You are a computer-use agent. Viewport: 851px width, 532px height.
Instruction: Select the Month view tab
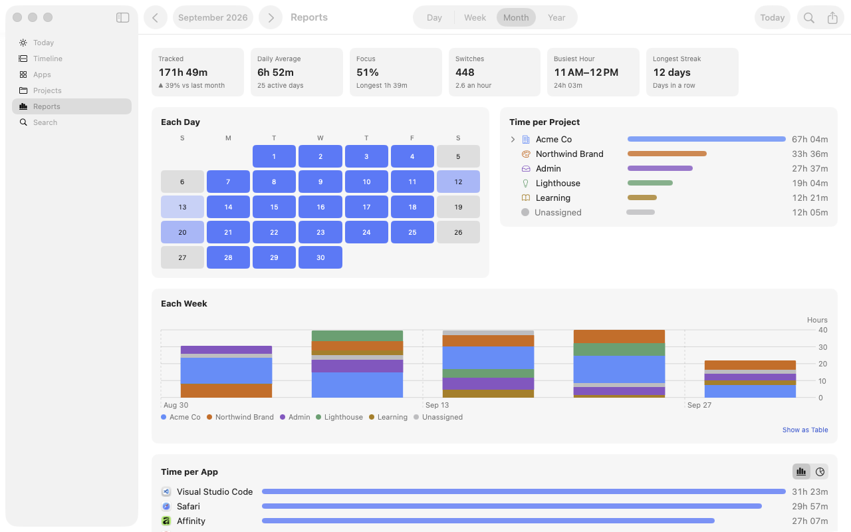(x=516, y=18)
